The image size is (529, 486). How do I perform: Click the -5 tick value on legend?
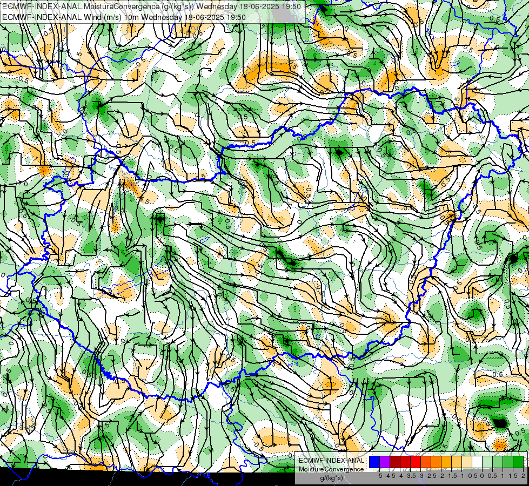(x=379, y=476)
